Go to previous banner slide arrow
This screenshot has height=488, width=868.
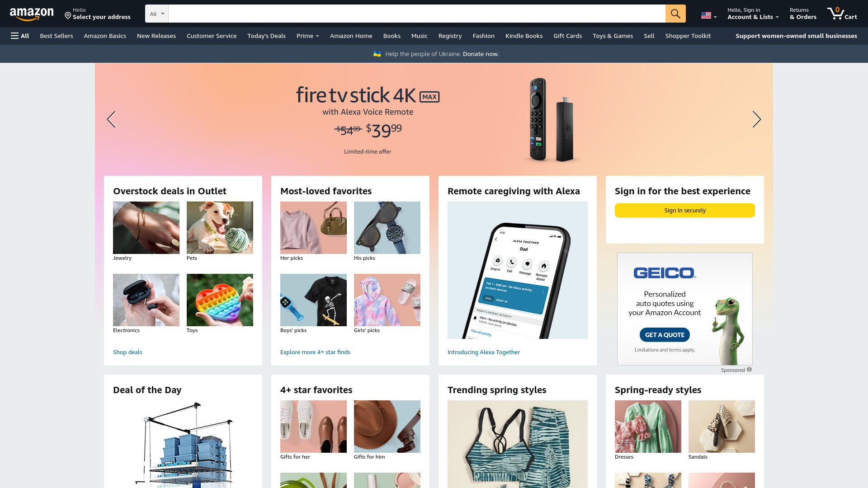(111, 119)
